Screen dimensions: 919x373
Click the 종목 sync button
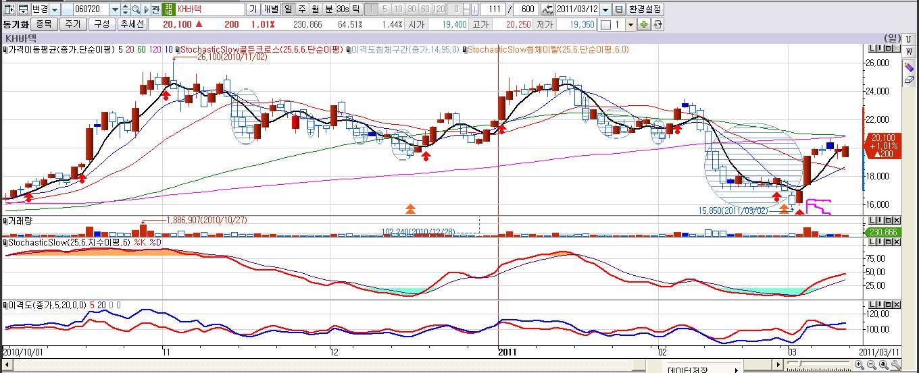(x=44, y=24)
